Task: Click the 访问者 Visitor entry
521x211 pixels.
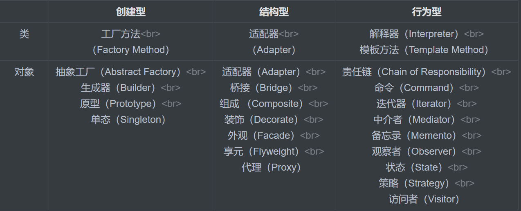Action: pyautogui.click(x=424, y=199)
